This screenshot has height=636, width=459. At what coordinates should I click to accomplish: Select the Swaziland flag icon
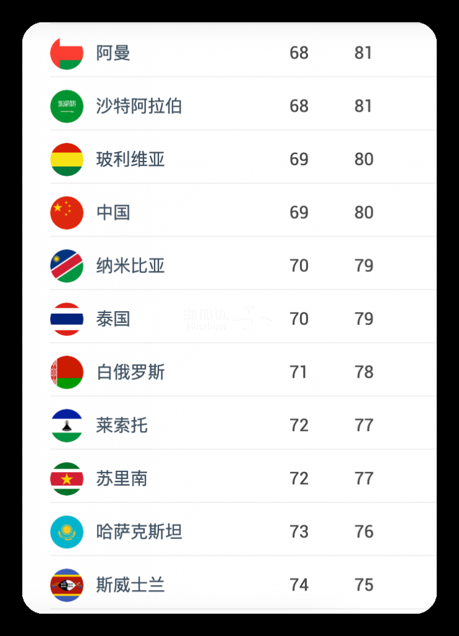[x=66, y=585]
